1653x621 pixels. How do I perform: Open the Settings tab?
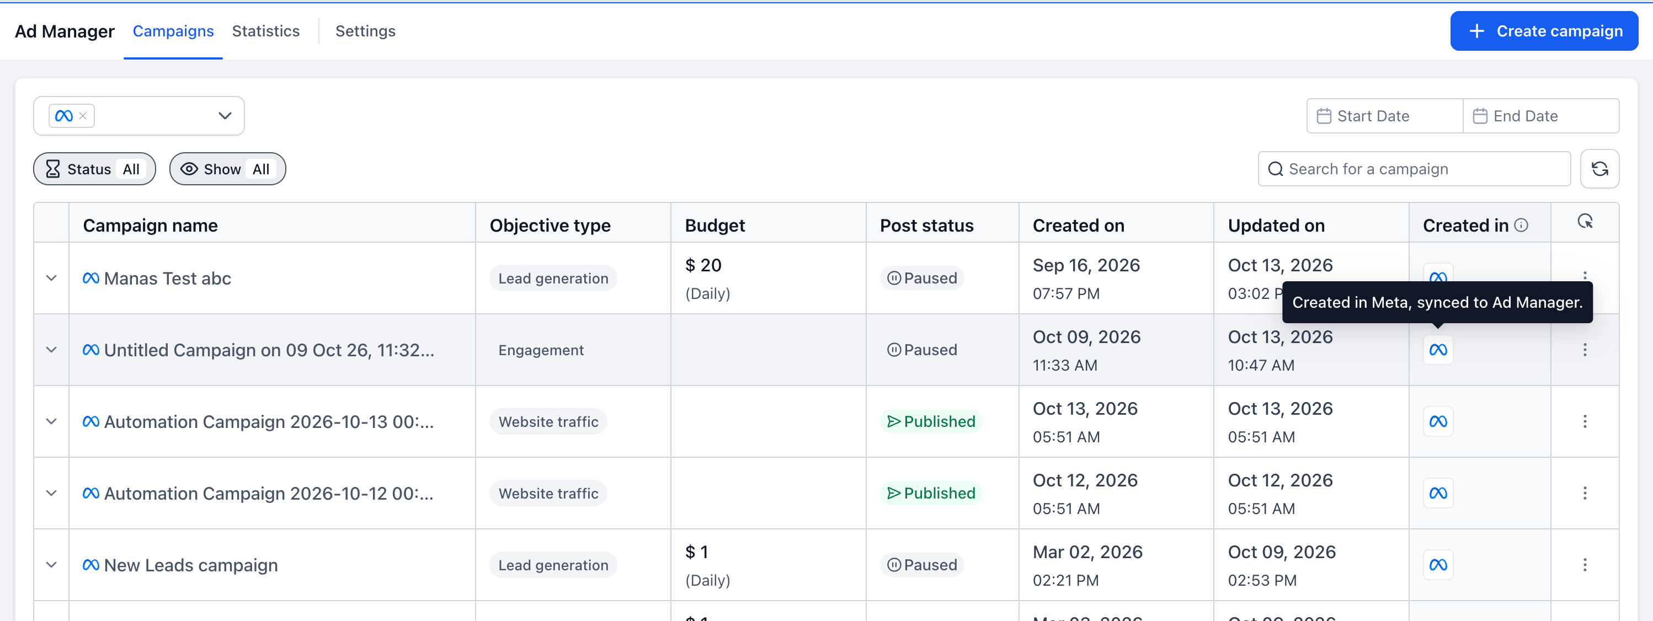click(365, 31)
